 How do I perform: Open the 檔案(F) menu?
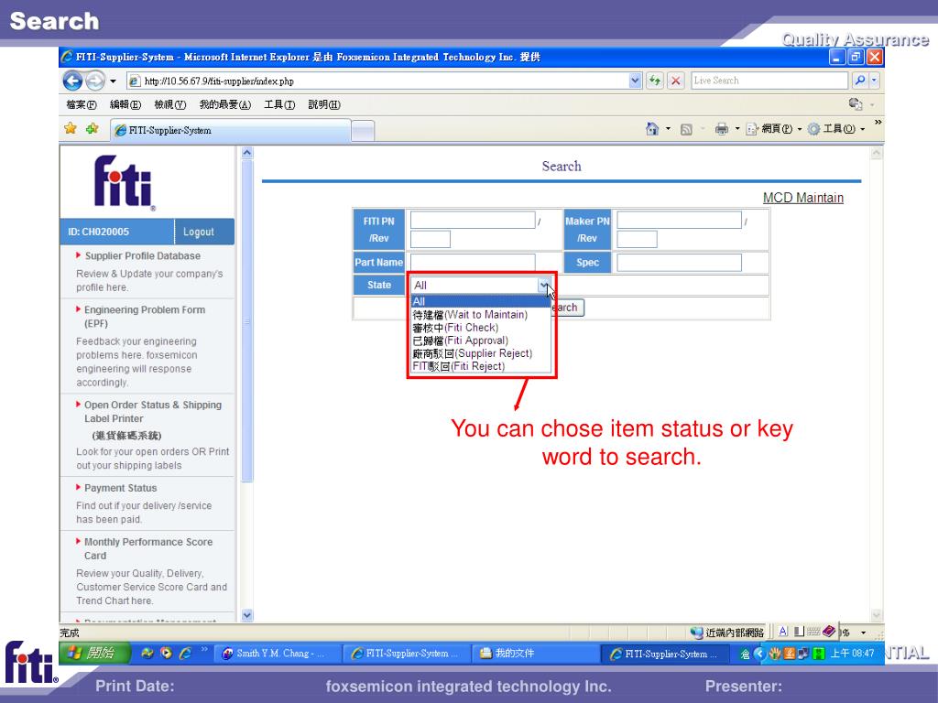coord(82,104)
